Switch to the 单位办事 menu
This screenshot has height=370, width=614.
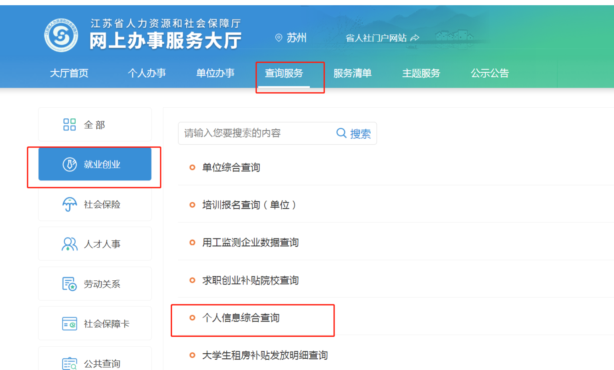tap(215, 73)
